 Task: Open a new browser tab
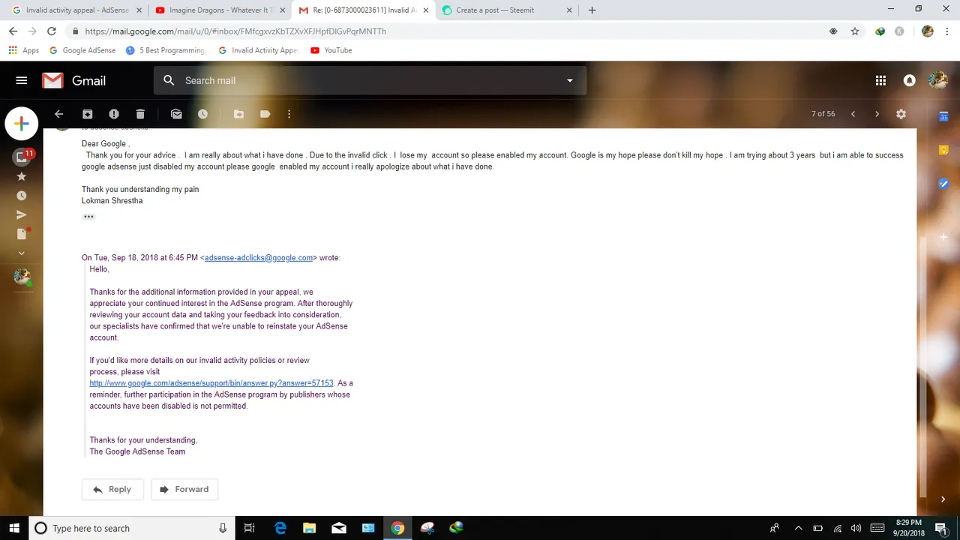592,10
